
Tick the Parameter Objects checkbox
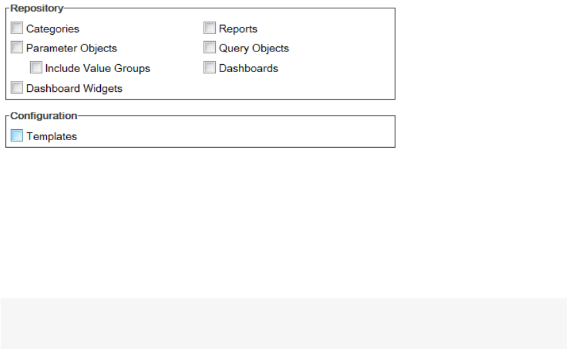click(17, 48)
